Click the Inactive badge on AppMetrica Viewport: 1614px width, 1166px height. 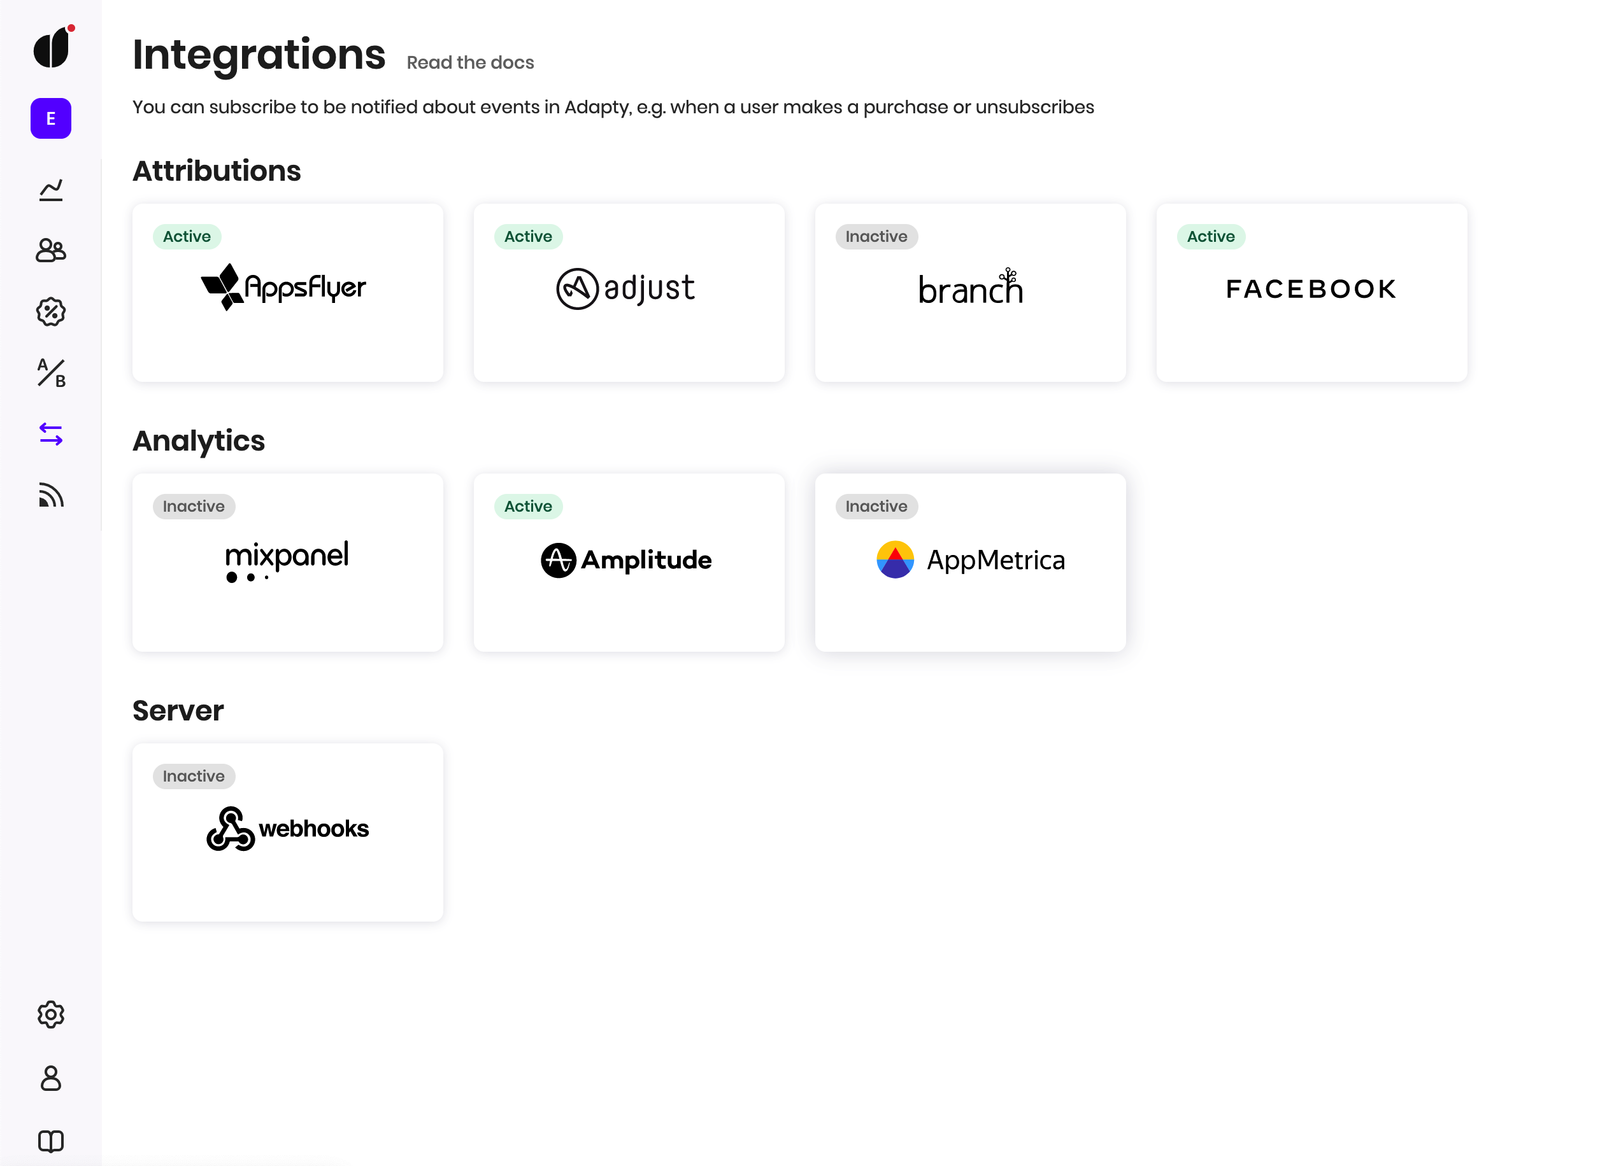876,507
